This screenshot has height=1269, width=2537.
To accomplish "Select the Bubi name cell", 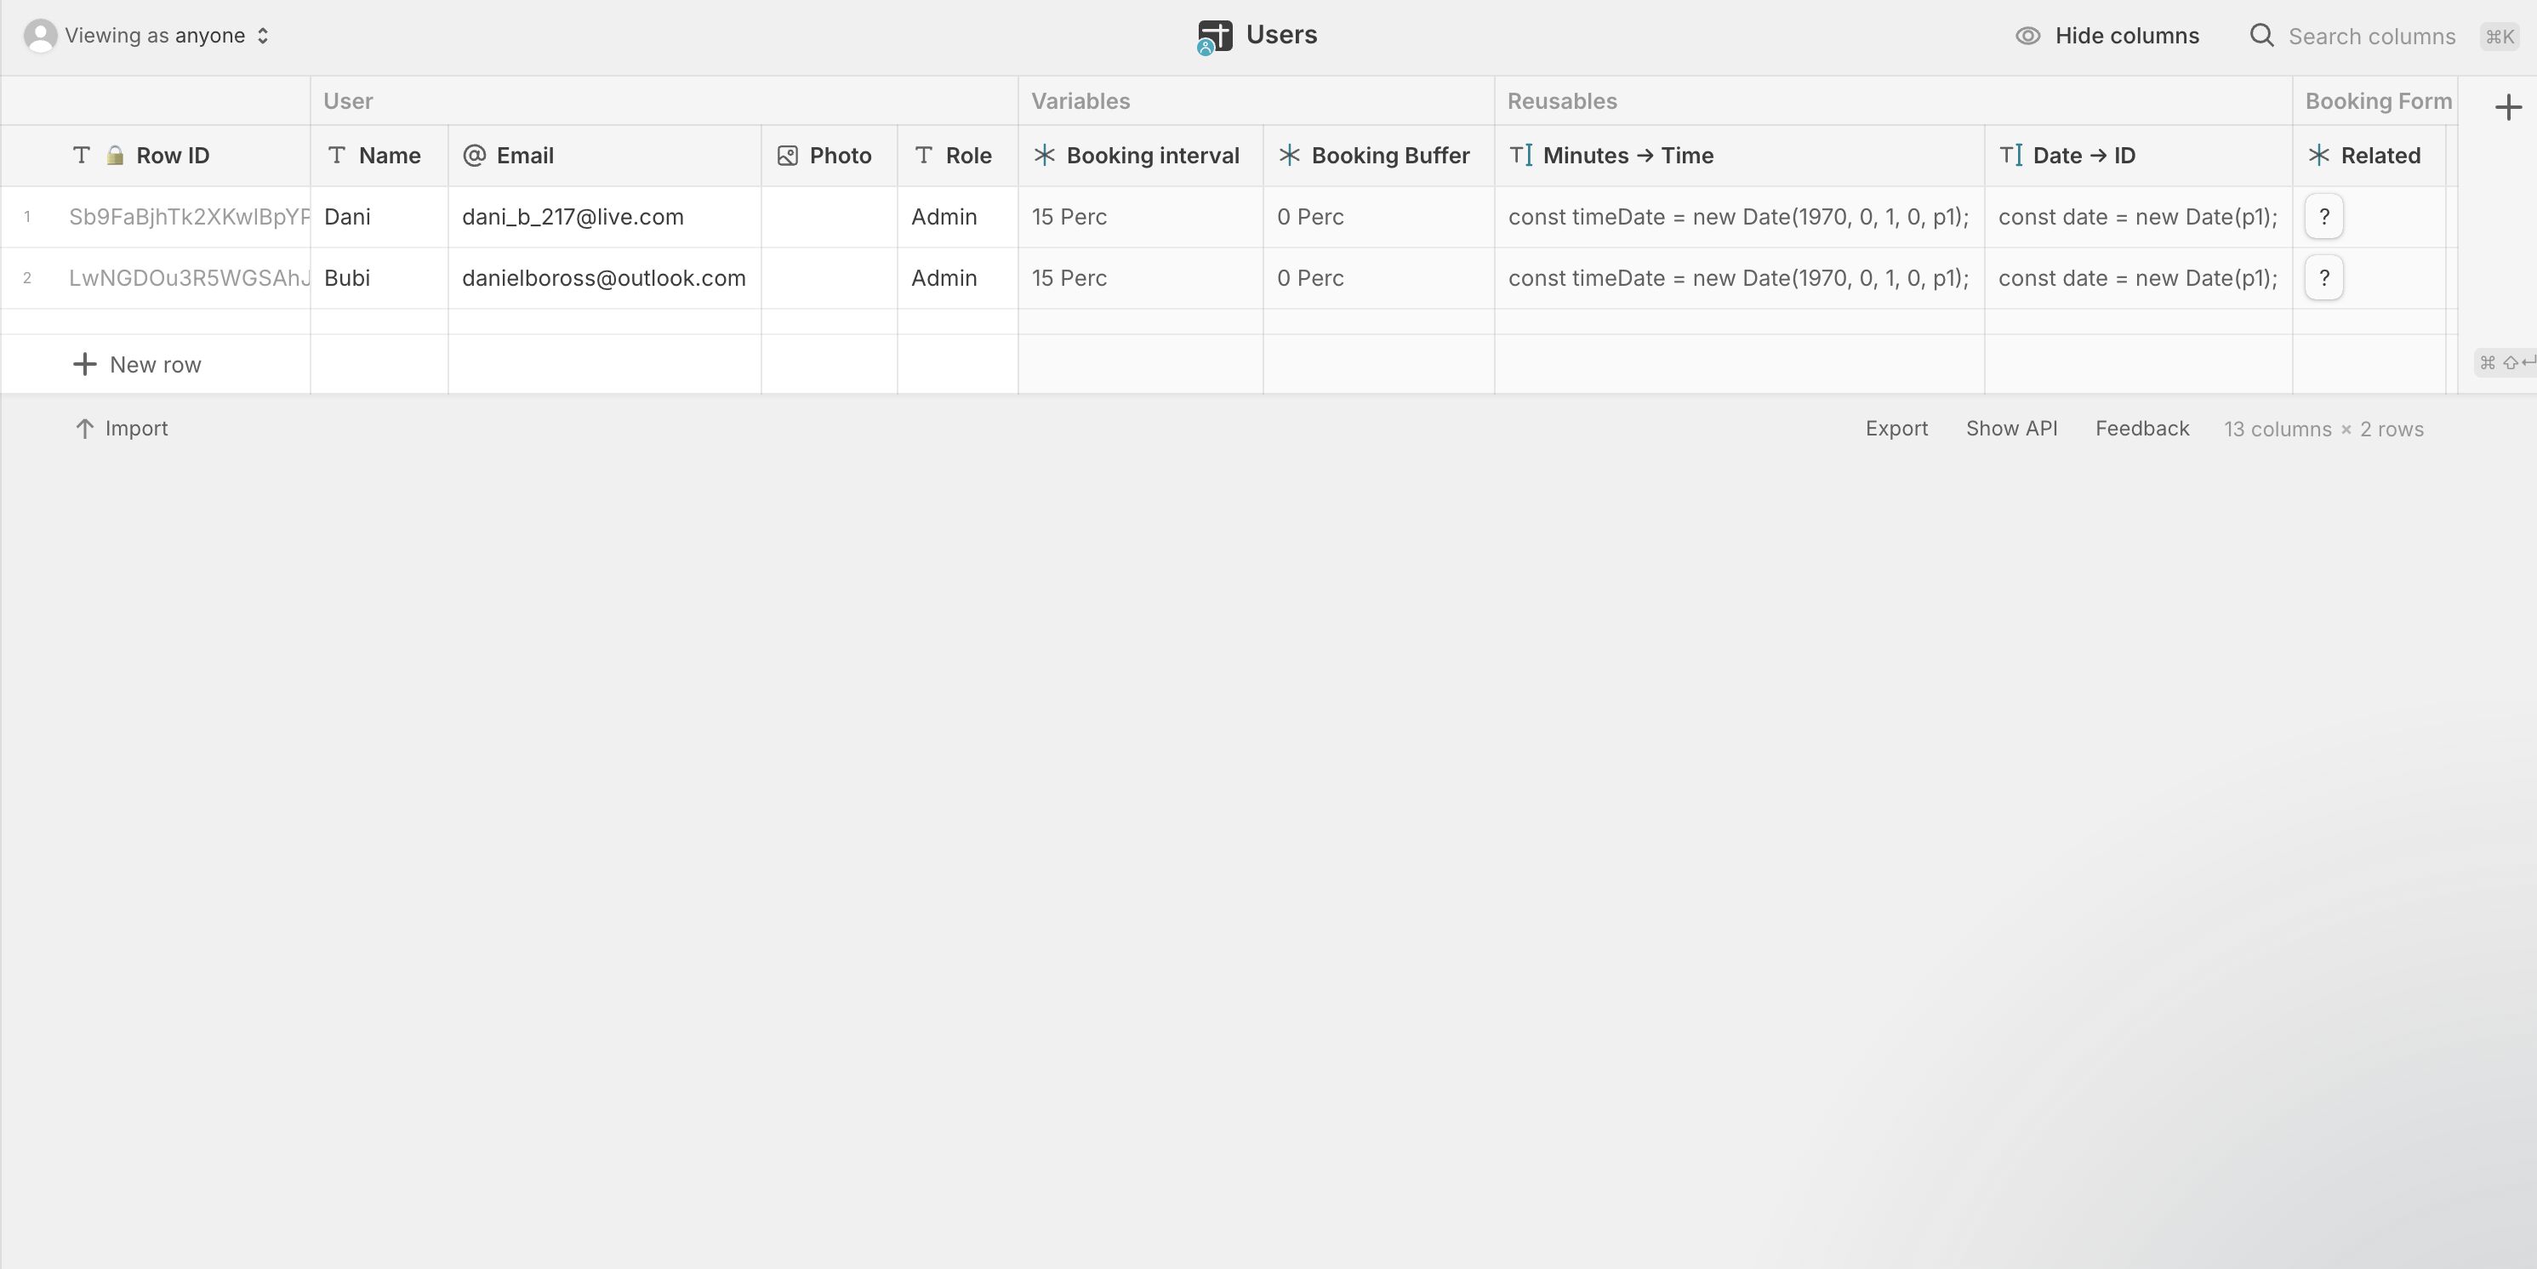I will click(x=379, y=277).
